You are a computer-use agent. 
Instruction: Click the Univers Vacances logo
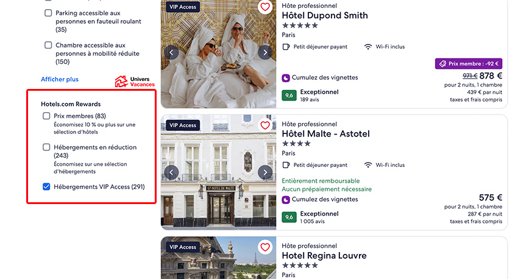tap(135, 82)
